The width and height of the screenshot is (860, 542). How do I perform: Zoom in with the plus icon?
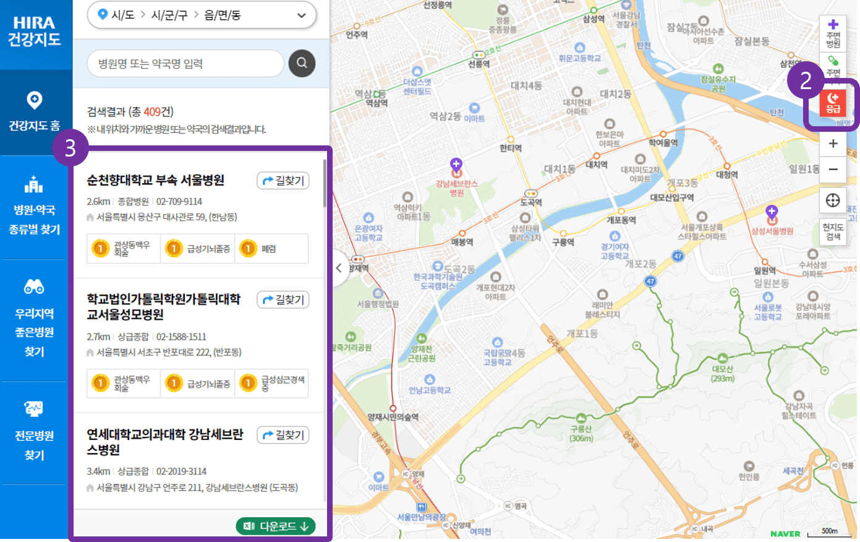[833, 143]
